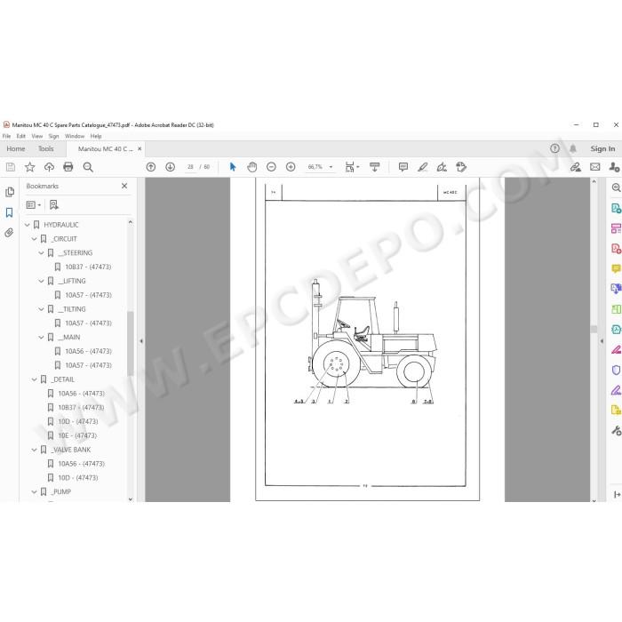The image size is (622, 622).
Task: Click the stamp tool icon
Action: pos(461,167)
